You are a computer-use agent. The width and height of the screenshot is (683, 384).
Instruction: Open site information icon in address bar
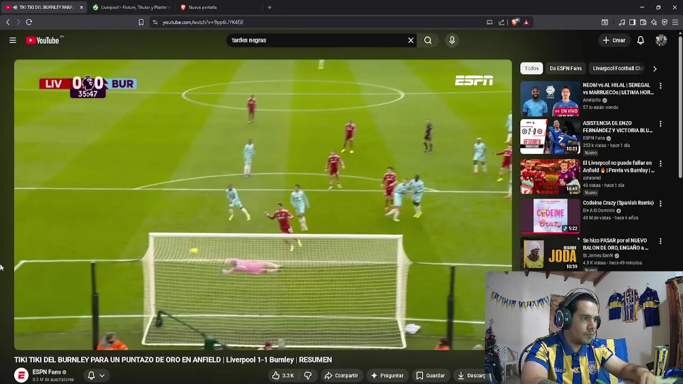pyautogui.click(x=155, y=22)
